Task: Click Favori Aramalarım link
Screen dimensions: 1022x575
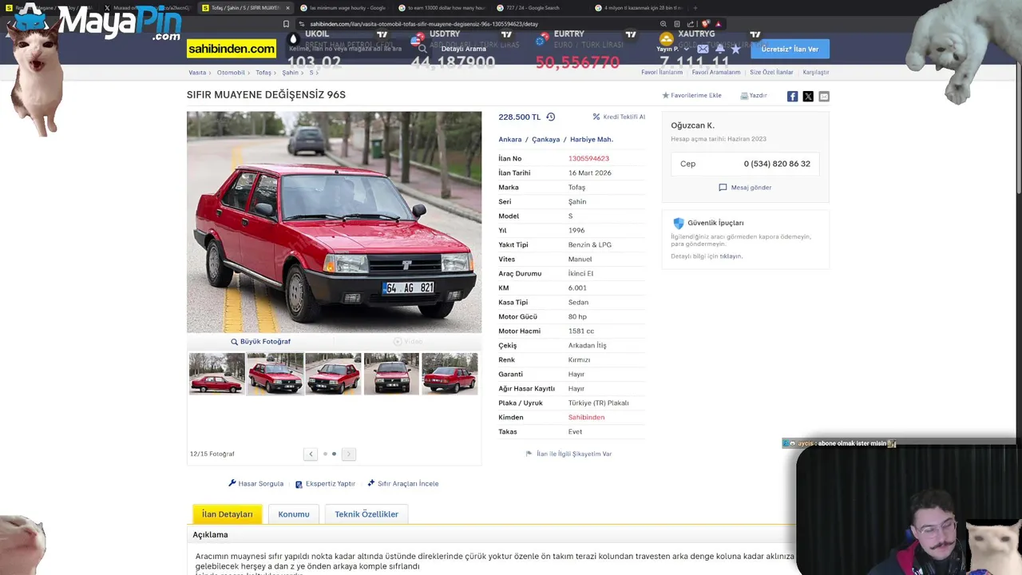Action: tap(716, 73)
